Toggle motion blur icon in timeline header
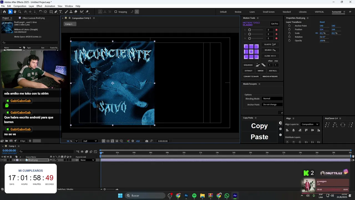 pyautogui.click(x=91, y=152)
